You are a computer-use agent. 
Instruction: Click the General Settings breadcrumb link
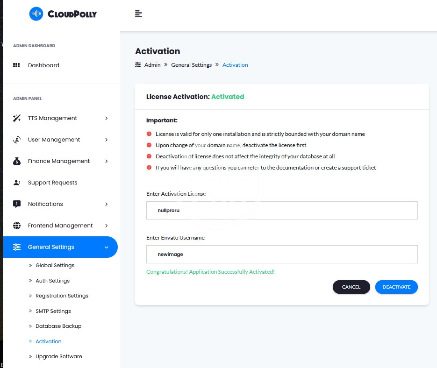tap(191, 65)
